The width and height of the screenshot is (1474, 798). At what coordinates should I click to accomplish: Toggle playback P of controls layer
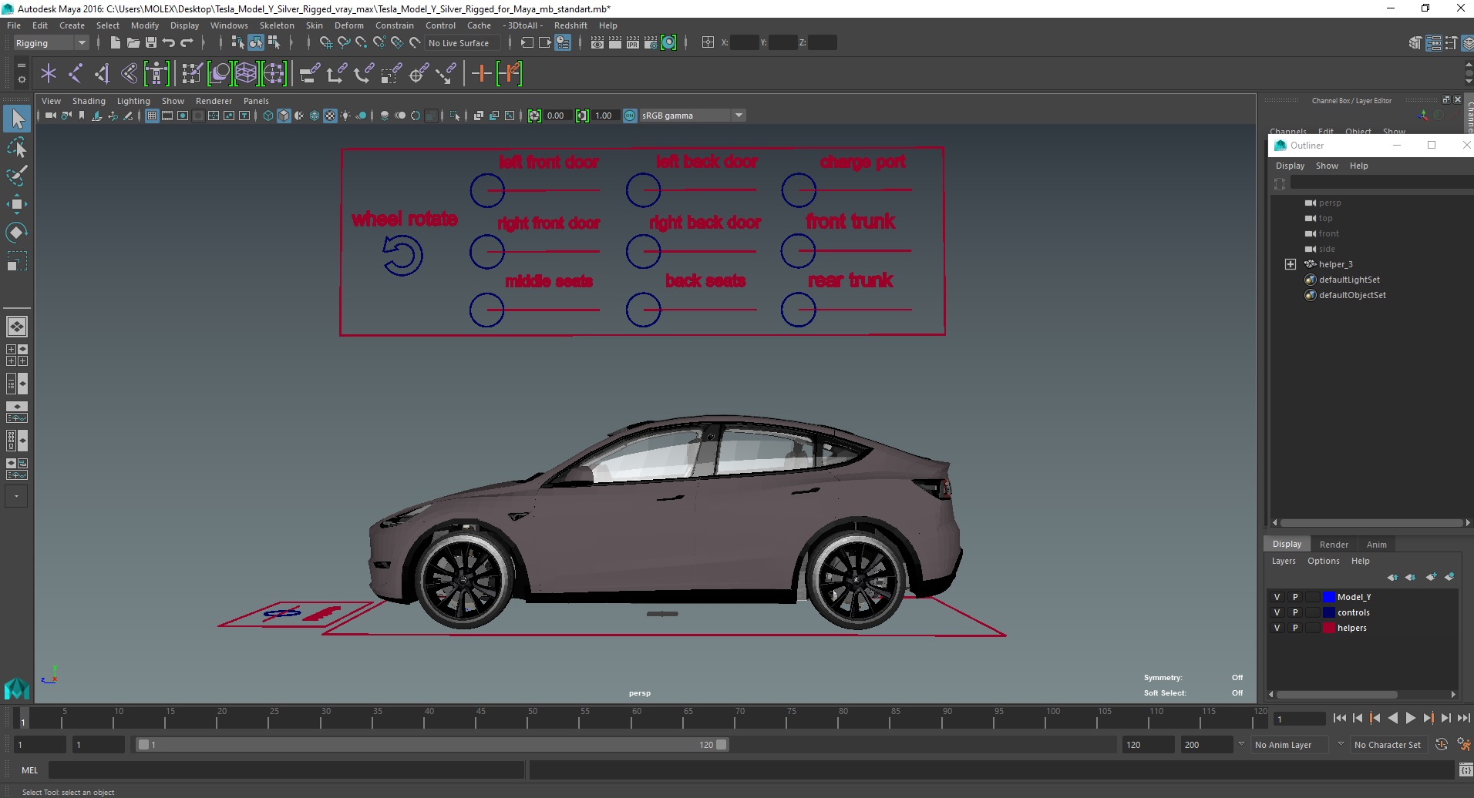[x=1295, y=612]
